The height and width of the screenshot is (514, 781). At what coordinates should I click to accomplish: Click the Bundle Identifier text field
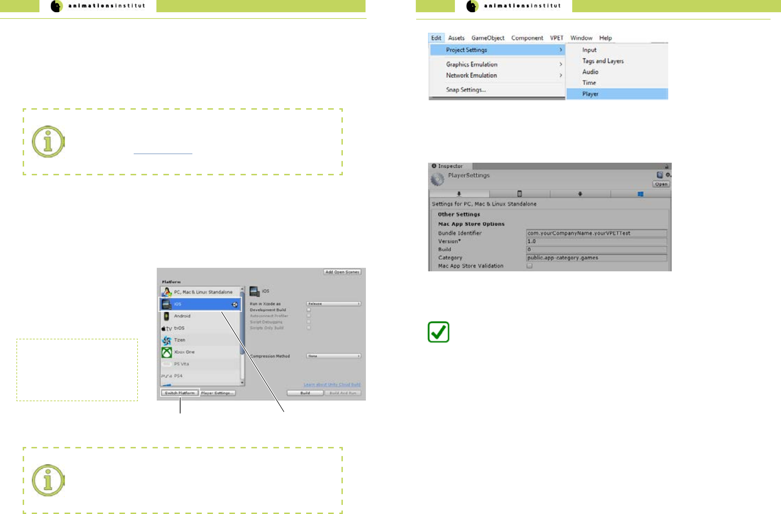[x=596, y=233]
